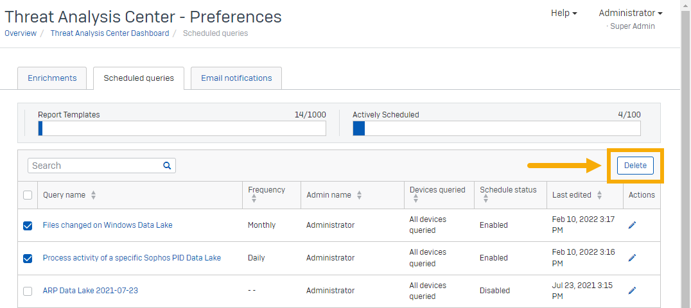This screenshot has height=308, width=691.
Task: Go to Threat Analysis Center Dashboard breadcrumb
Action: 110,33
